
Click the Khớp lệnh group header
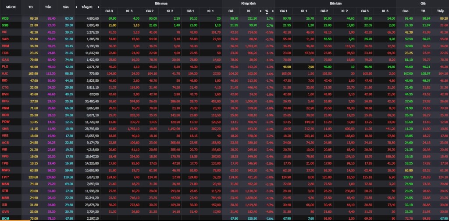(x=248, y=4)
